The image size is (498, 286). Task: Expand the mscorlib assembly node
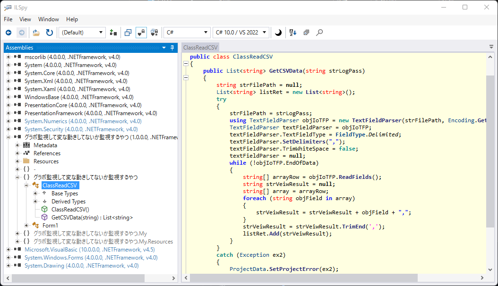click(x=8, y=57)
